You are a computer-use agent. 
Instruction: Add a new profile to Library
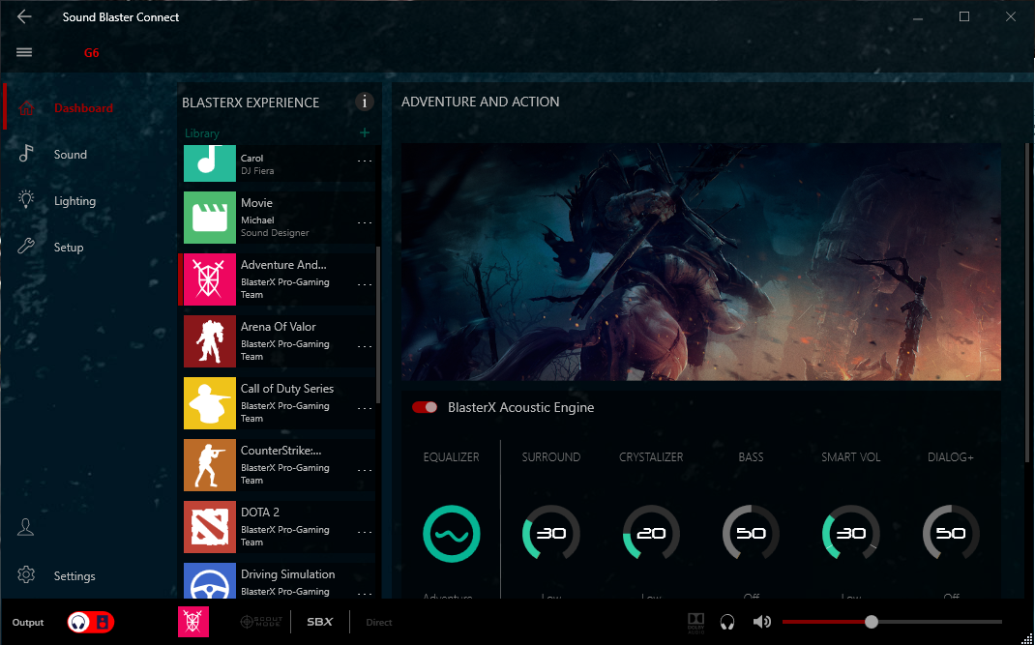point(365,132)
